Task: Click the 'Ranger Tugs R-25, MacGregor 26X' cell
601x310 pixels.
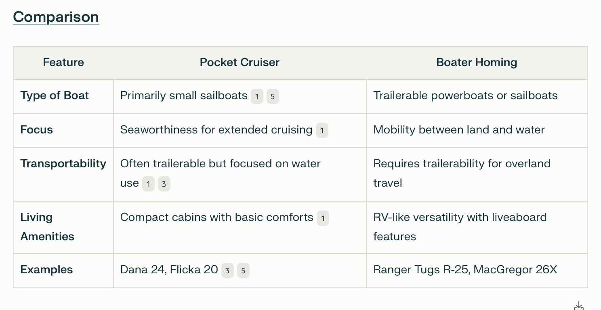Action: 465,269
